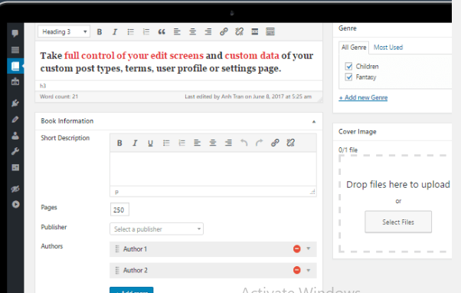
Task: Toggle italic in Short Description editor
Action: [135, 143]
